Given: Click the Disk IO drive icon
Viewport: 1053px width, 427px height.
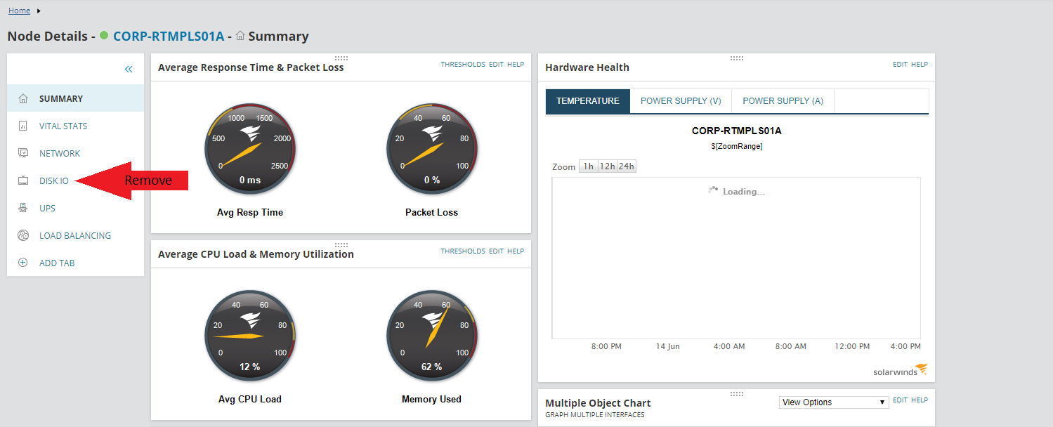Looking at the screenshot, I should tap(23, 180).
